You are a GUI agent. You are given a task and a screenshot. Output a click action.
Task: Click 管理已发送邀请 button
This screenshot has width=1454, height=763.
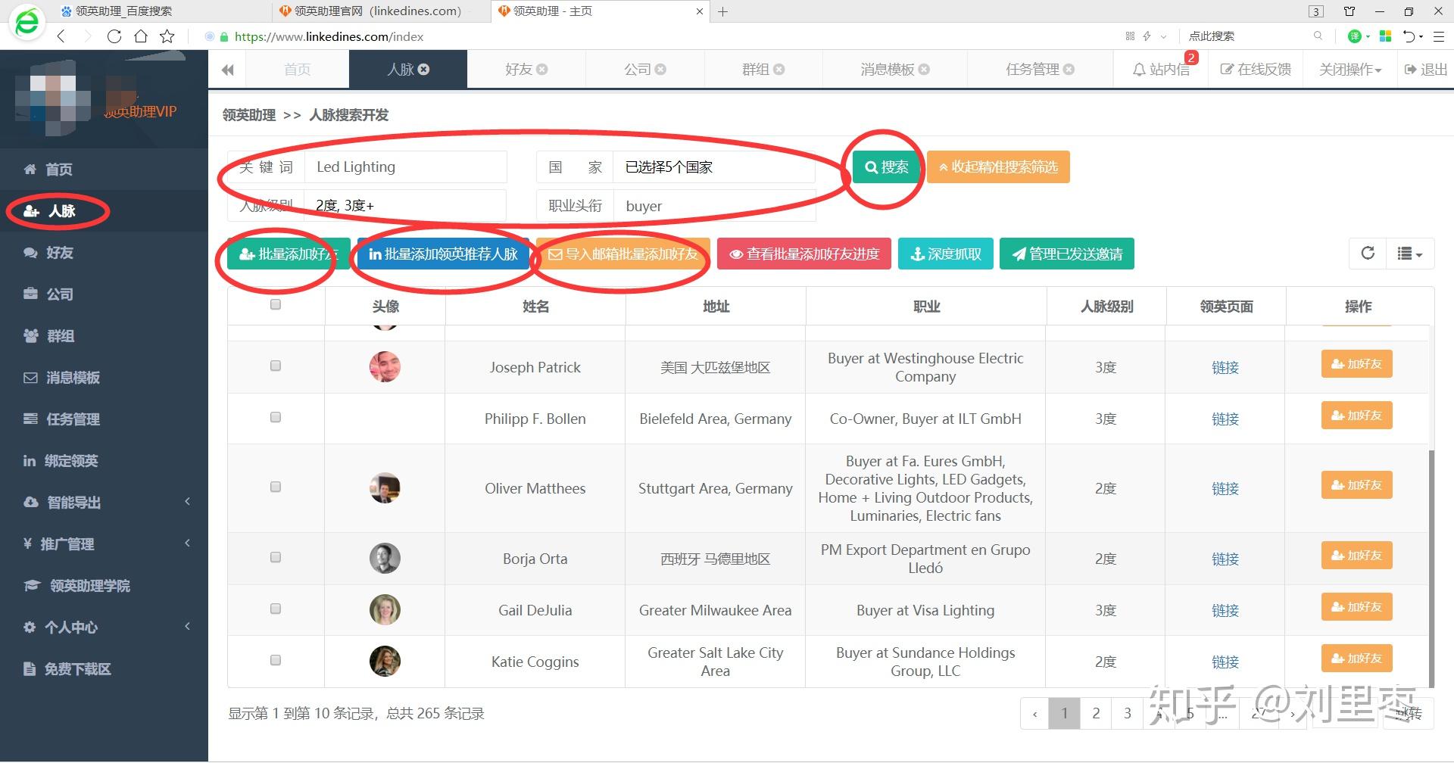[x=1067, y=254]
